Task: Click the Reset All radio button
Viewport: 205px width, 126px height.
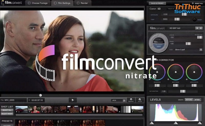Action: 193,3
